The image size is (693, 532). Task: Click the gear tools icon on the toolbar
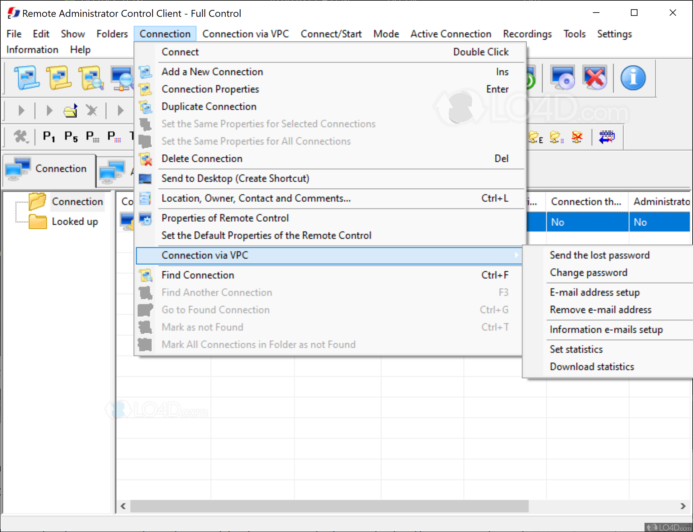point(20,136)
